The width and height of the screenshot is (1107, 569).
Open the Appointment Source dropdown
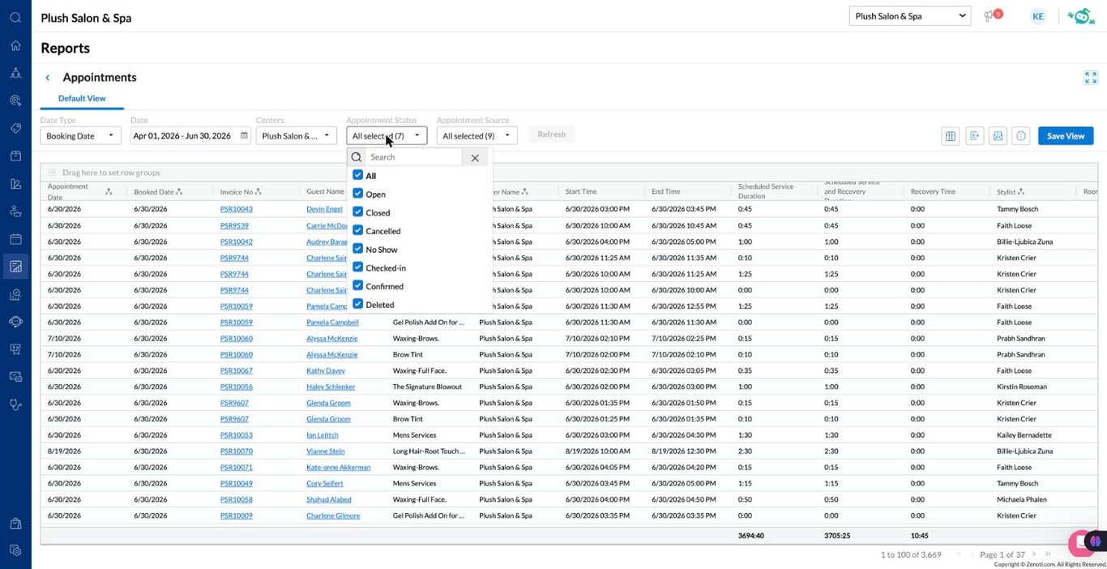[x=477, y=136]
